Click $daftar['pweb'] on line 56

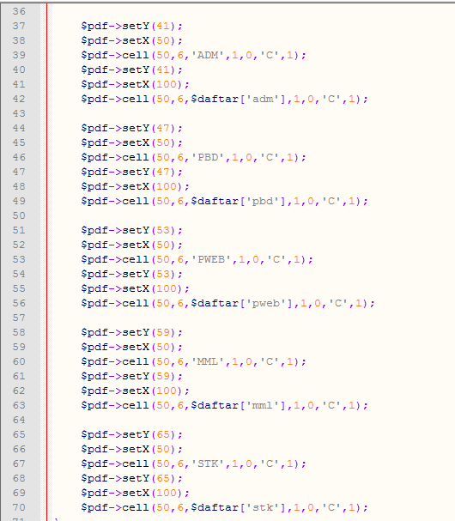pos(242,303)
